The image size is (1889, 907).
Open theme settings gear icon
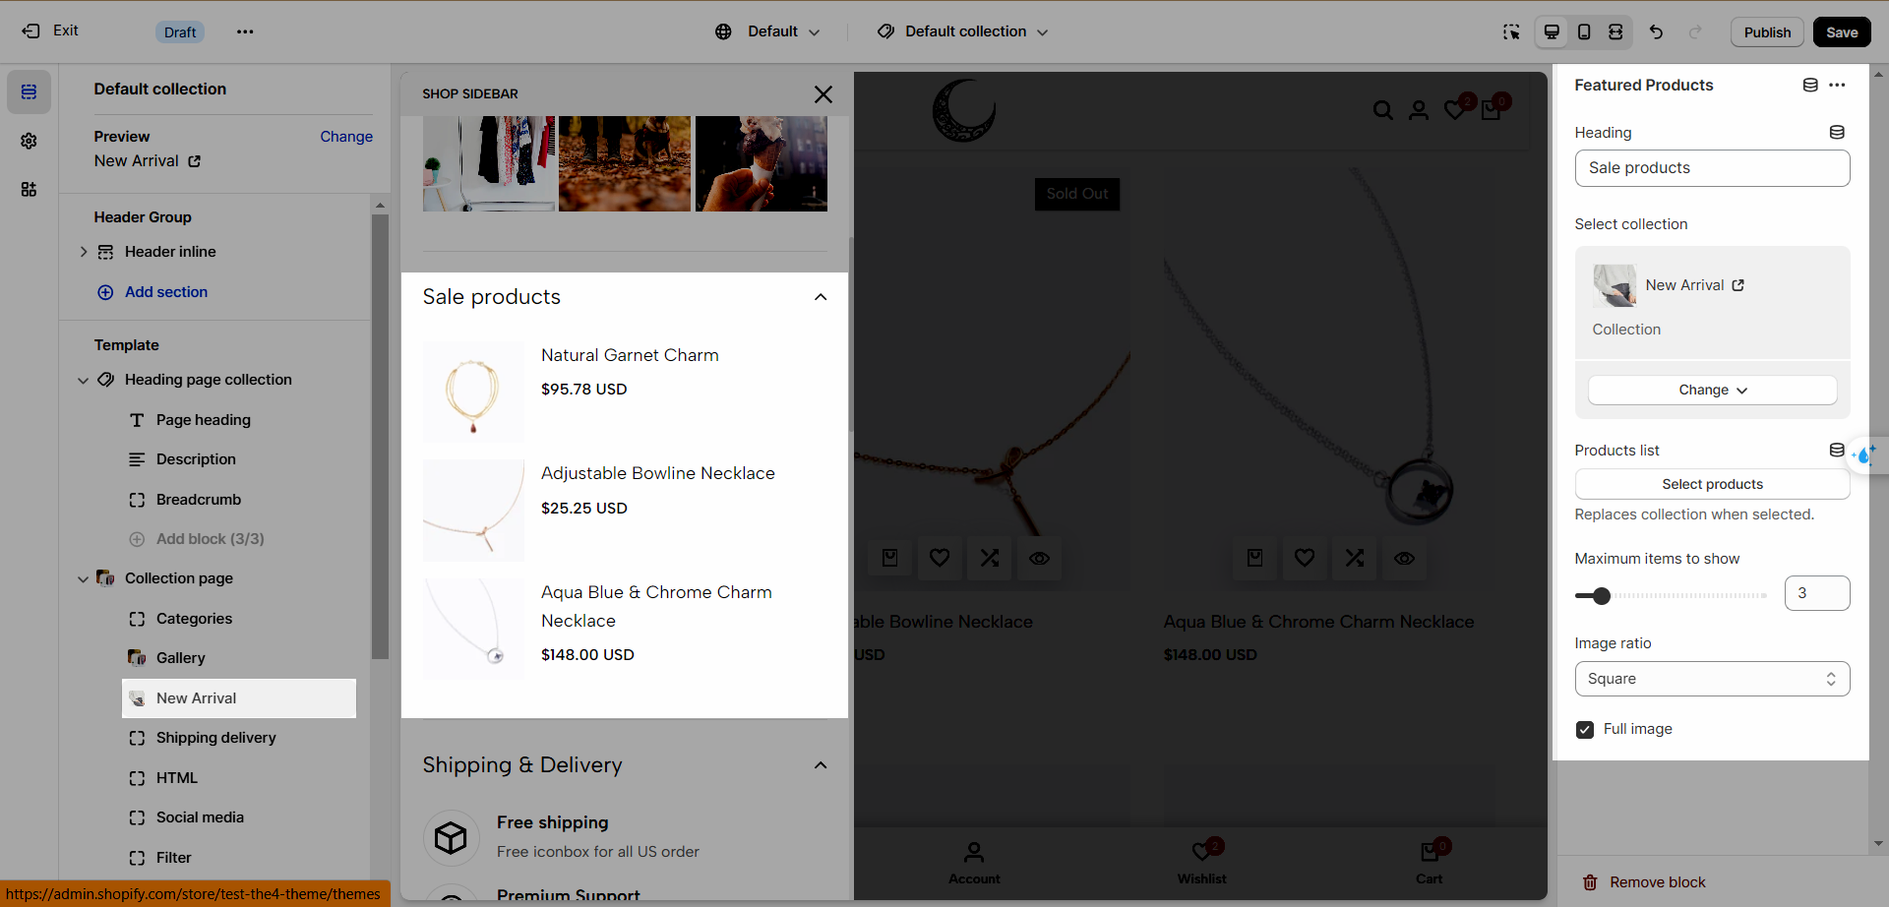point(29,141)
